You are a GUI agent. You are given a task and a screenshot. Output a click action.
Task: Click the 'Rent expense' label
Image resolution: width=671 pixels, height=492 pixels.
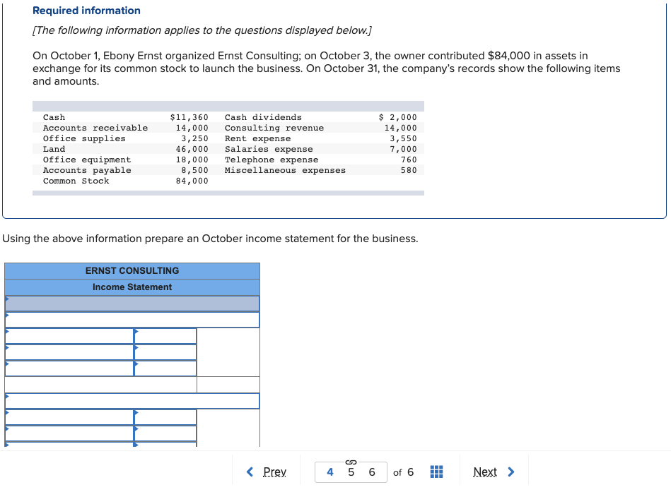[257, 138]
